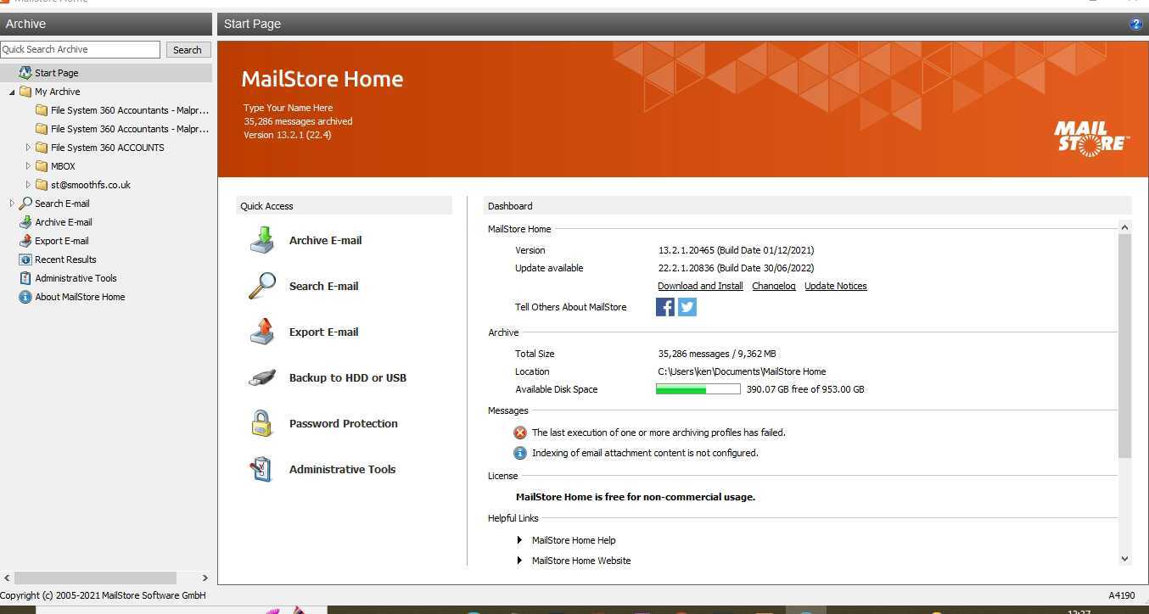Viewport: 1149px width, 614px height.
Task: Open About MailStore Home info icon
Action: click(25, 296)
